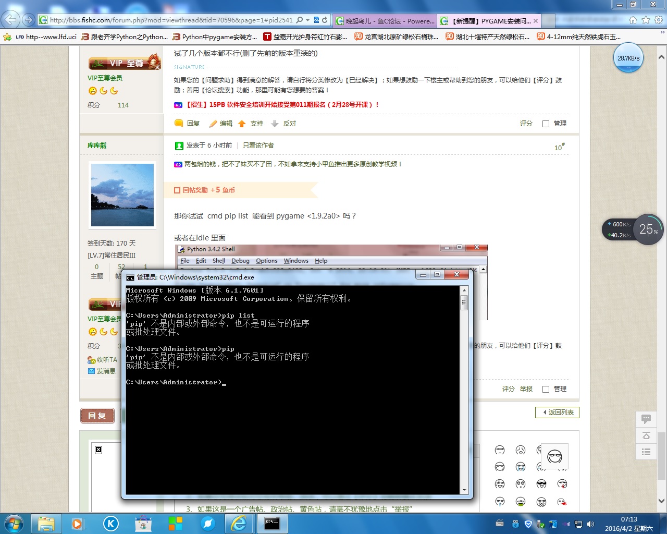Click the refresh icon in address bar

click(x=325, y=20)
